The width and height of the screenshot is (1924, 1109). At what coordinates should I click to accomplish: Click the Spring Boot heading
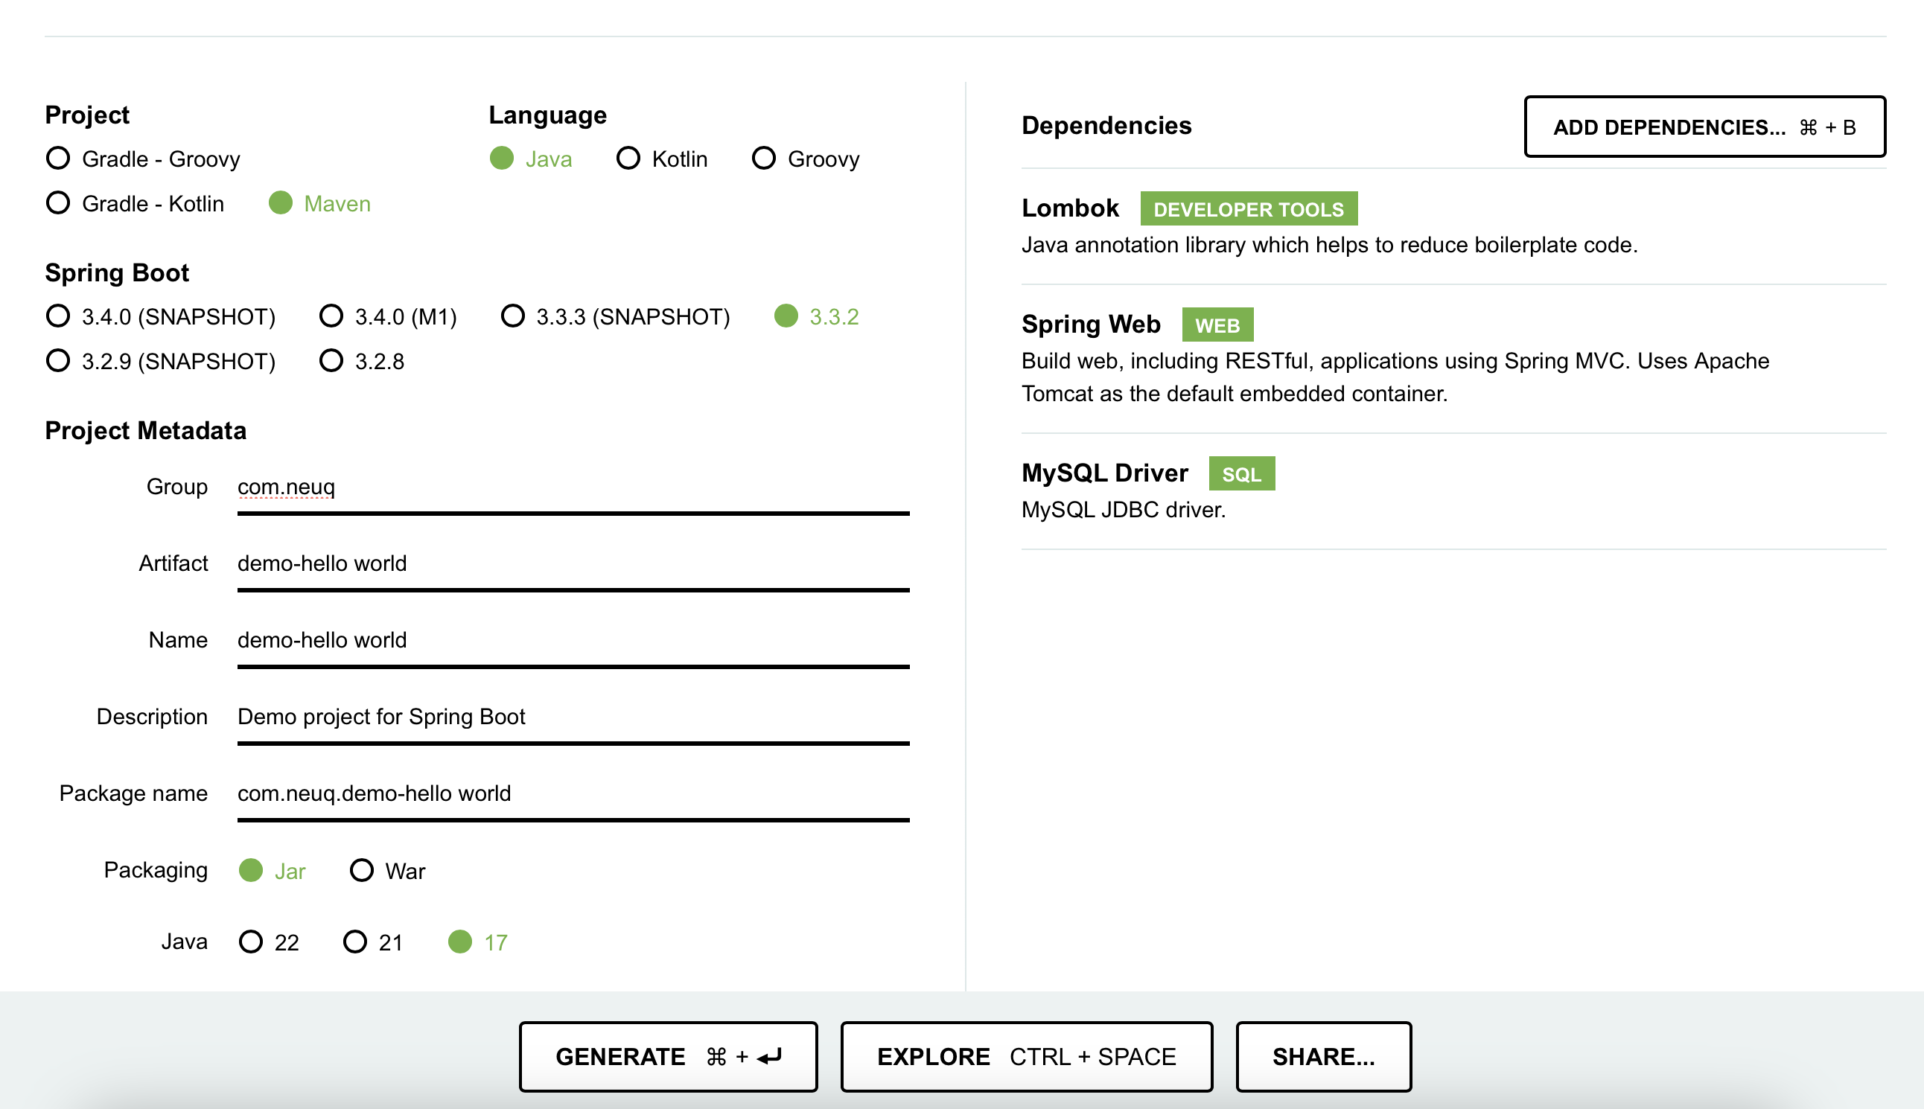117,272
